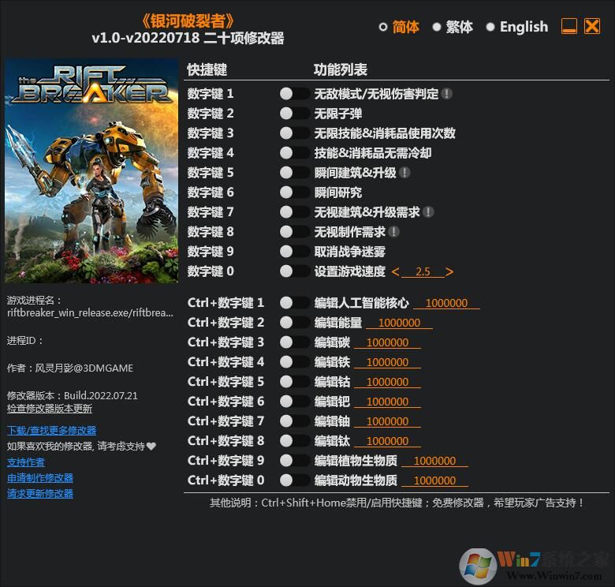Click game process name riftbreaker_win_release.exe
The height and width of the screenshot is (587, 615).
click(90, 312)
